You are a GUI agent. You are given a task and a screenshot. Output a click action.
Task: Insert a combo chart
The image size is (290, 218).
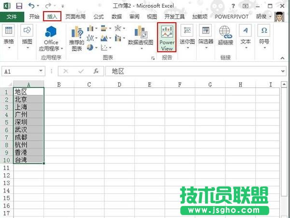pos(120,38)
